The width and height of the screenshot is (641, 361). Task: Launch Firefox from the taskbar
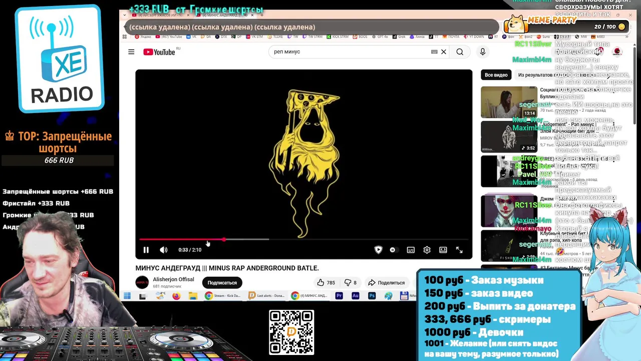[176, 296]
